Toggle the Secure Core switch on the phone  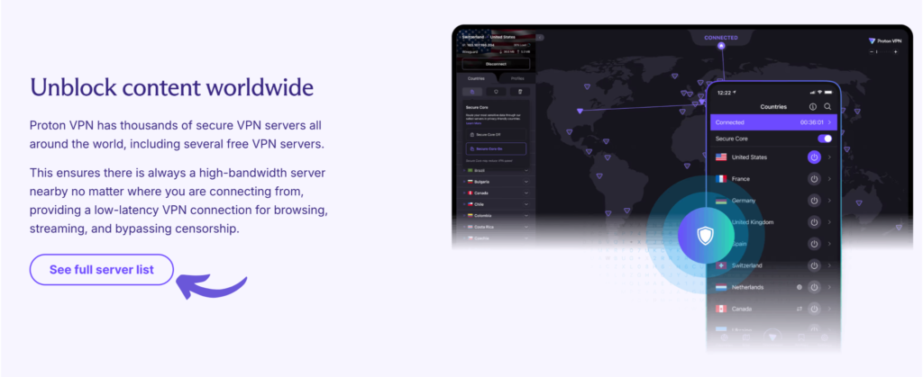pos(825,139)
